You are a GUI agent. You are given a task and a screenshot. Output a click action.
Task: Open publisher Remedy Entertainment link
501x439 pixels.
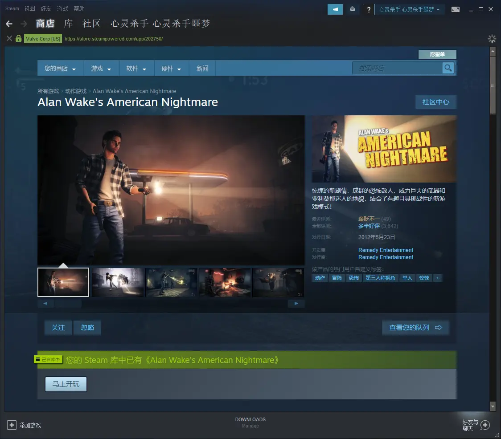(386, 257)
